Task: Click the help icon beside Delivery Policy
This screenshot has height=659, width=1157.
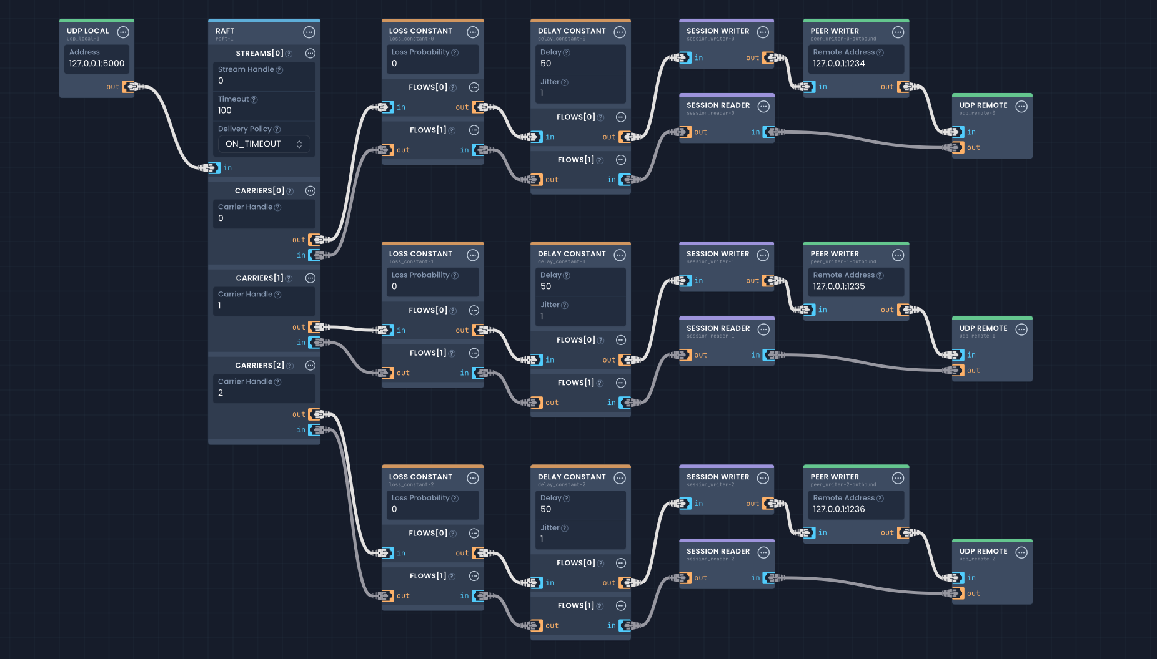Action: click(x=277, y=129)
